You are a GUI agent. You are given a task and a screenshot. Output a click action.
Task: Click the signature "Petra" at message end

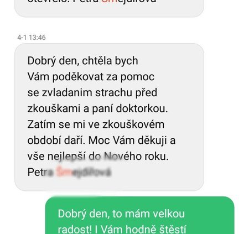coord(40,172)
